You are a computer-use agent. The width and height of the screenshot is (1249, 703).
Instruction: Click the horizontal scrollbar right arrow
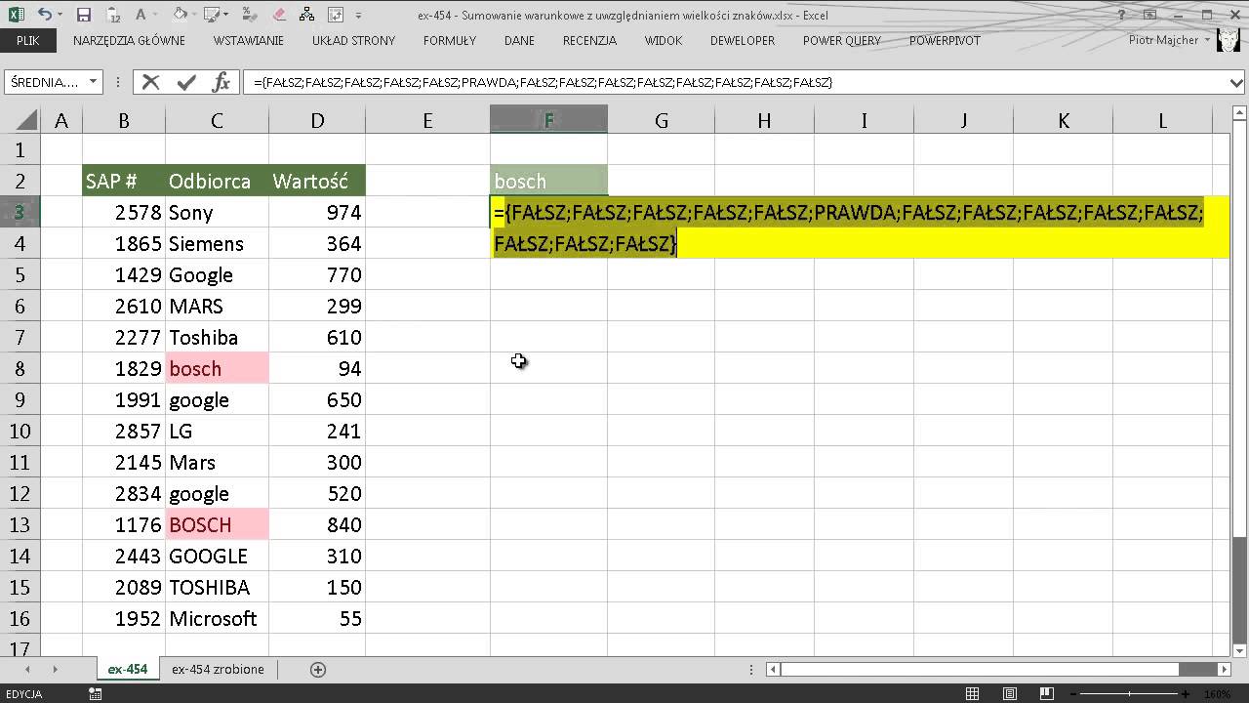coord(1225,669)
